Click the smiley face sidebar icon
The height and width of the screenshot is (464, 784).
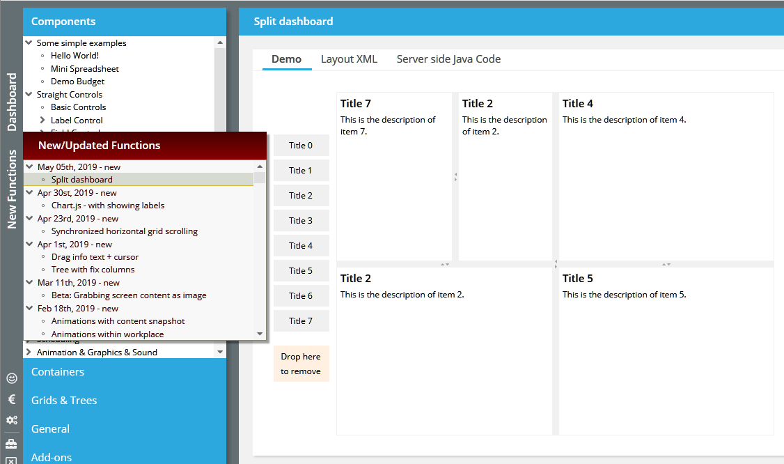click(x=11, y=378)
